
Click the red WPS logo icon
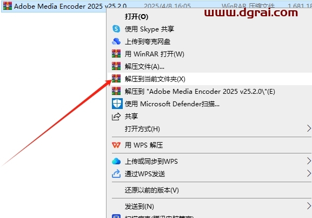point(116,145)
